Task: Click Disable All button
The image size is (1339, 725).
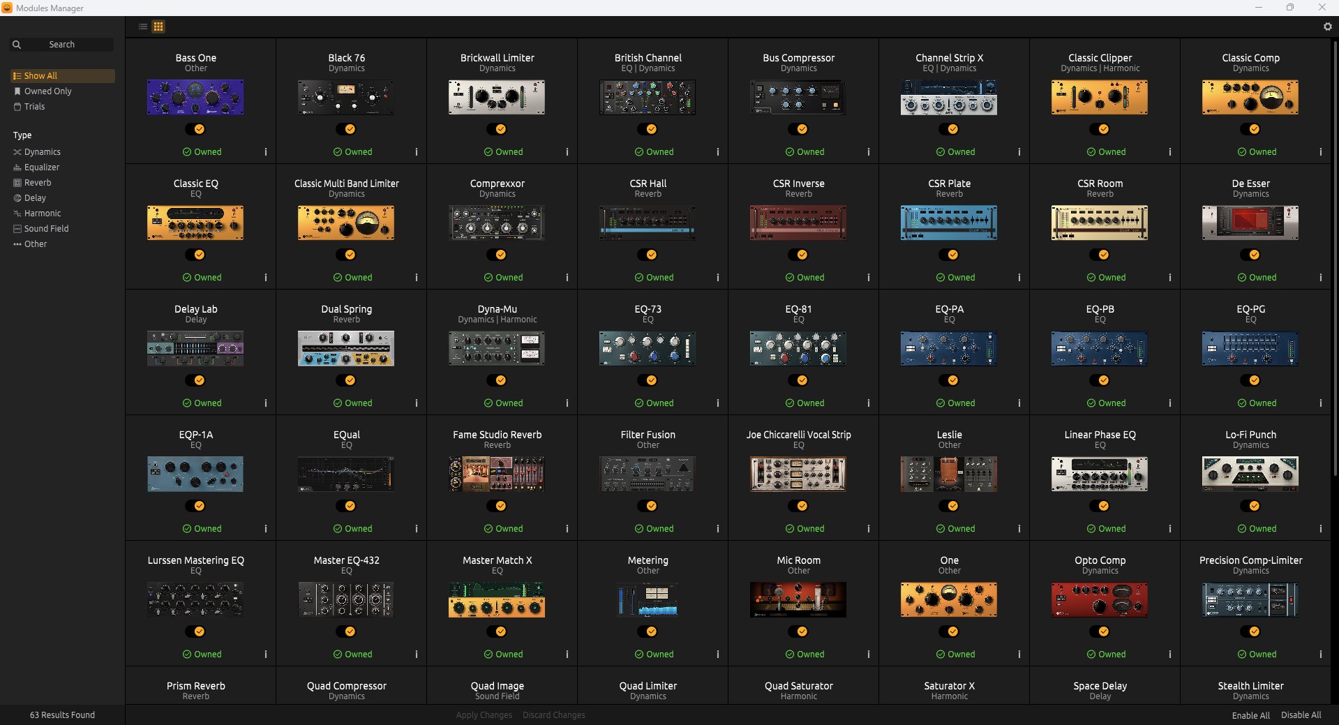Action: pyautogui.click(x=1301, y=715)
